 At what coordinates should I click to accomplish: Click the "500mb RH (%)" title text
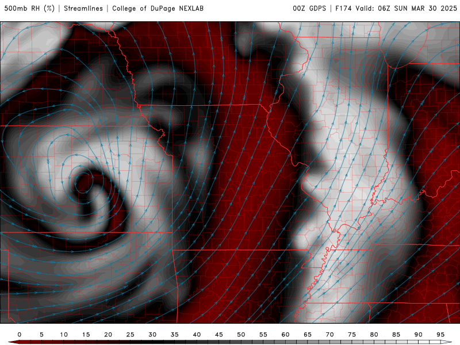click(29, 8)
